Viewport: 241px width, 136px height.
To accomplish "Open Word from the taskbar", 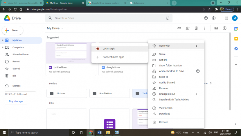I will point(99,133).
